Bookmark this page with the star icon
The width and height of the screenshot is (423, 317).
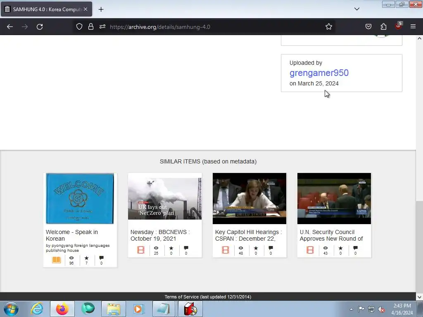pyautogui.click(x=328, y=27)
